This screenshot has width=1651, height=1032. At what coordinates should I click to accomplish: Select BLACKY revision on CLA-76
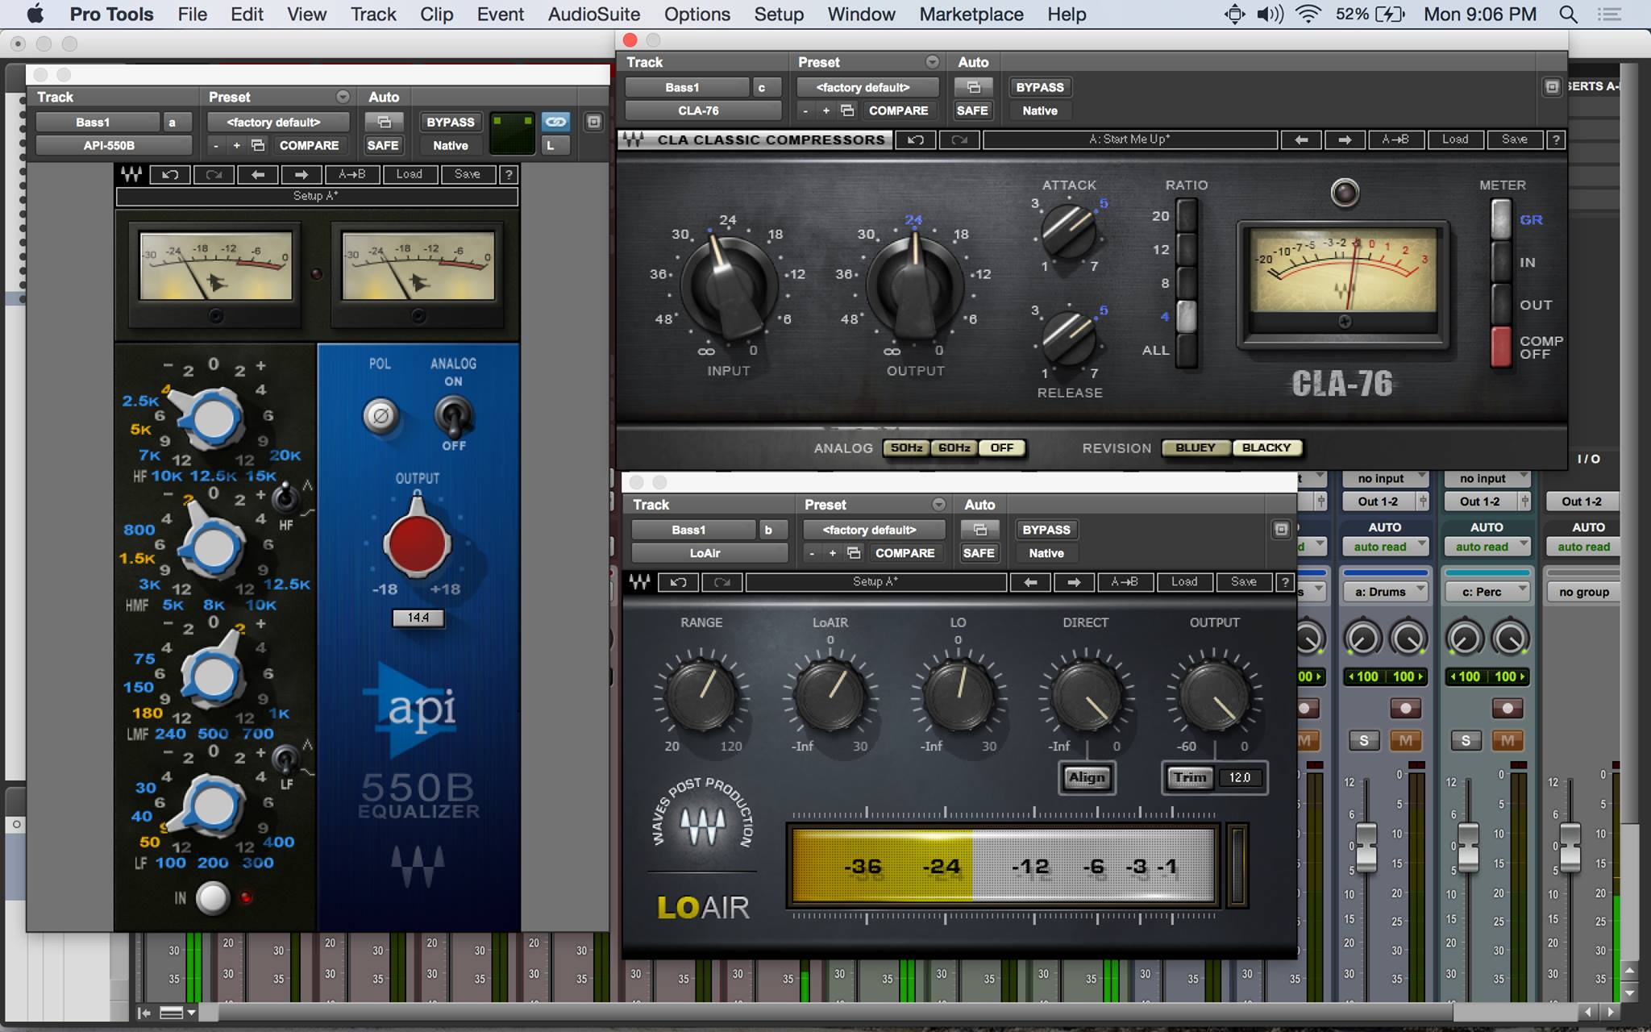1266,448
